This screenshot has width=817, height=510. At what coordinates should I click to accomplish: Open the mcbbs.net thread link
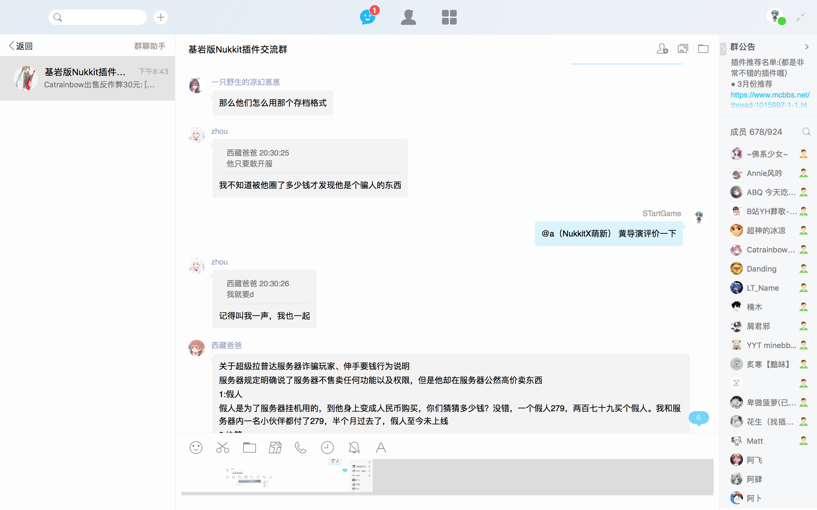click(770, 100)
